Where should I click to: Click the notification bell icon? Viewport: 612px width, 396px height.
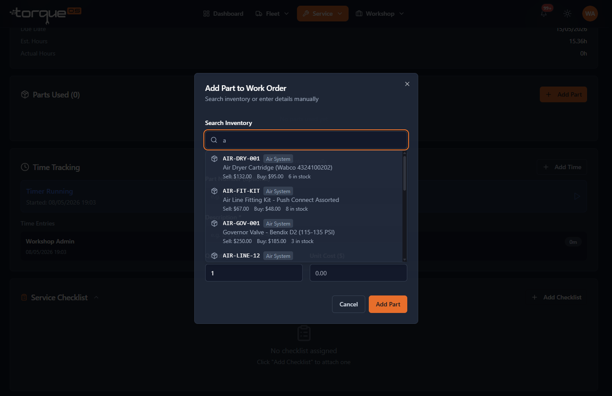pos(544,14)
